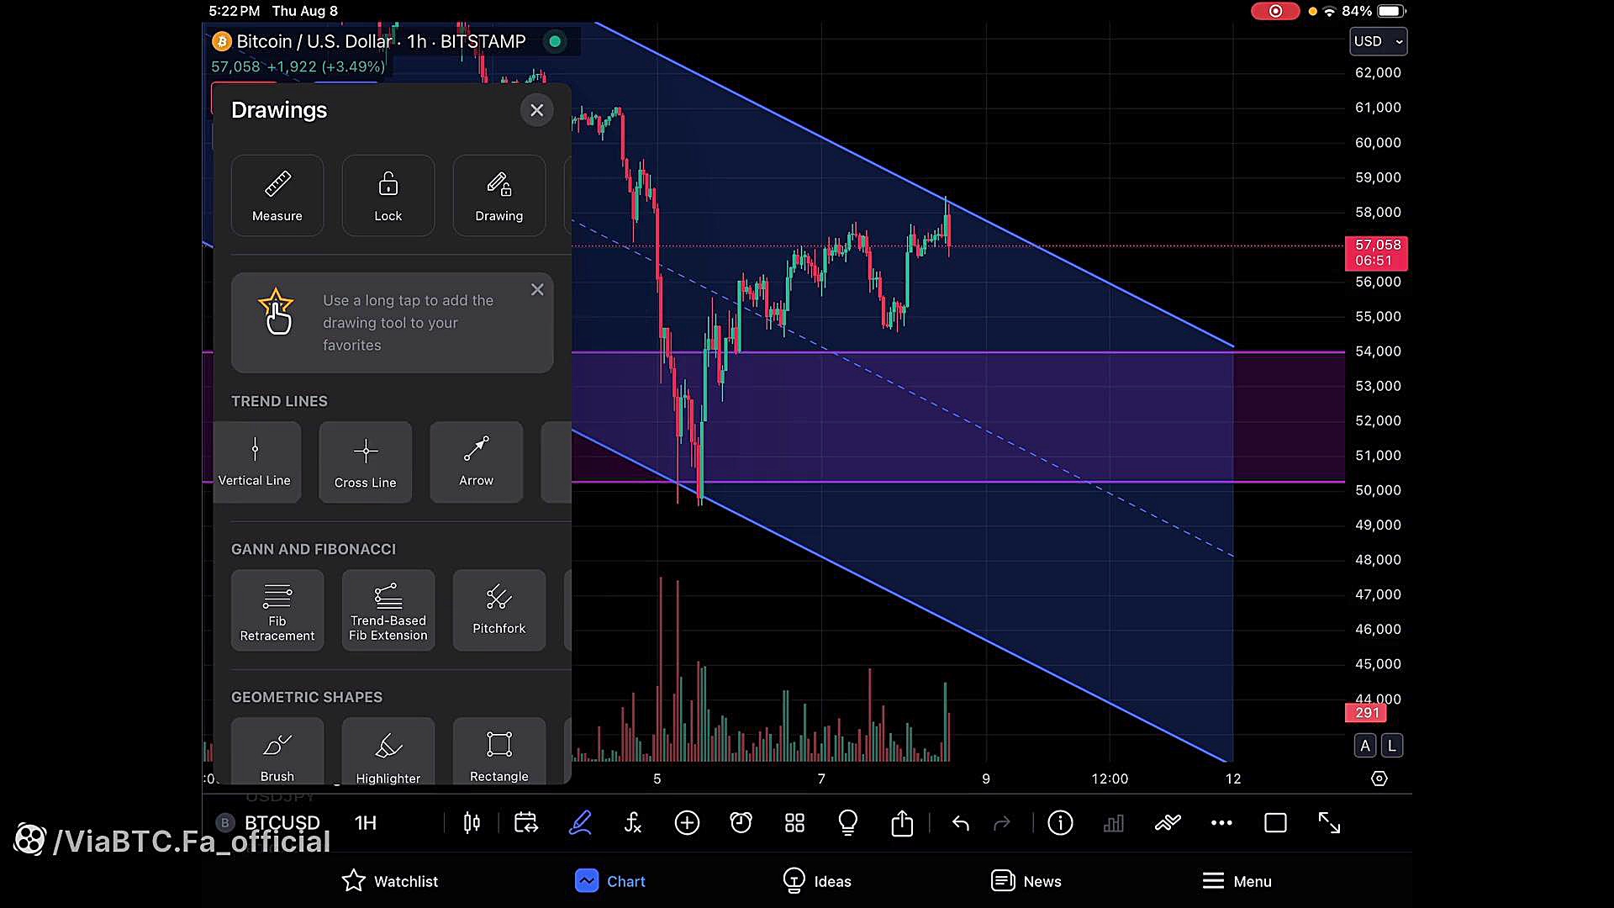Screen dimensions: 1614x908
Task: Open the USD currency dropdown
Action: pos(1379,41)
